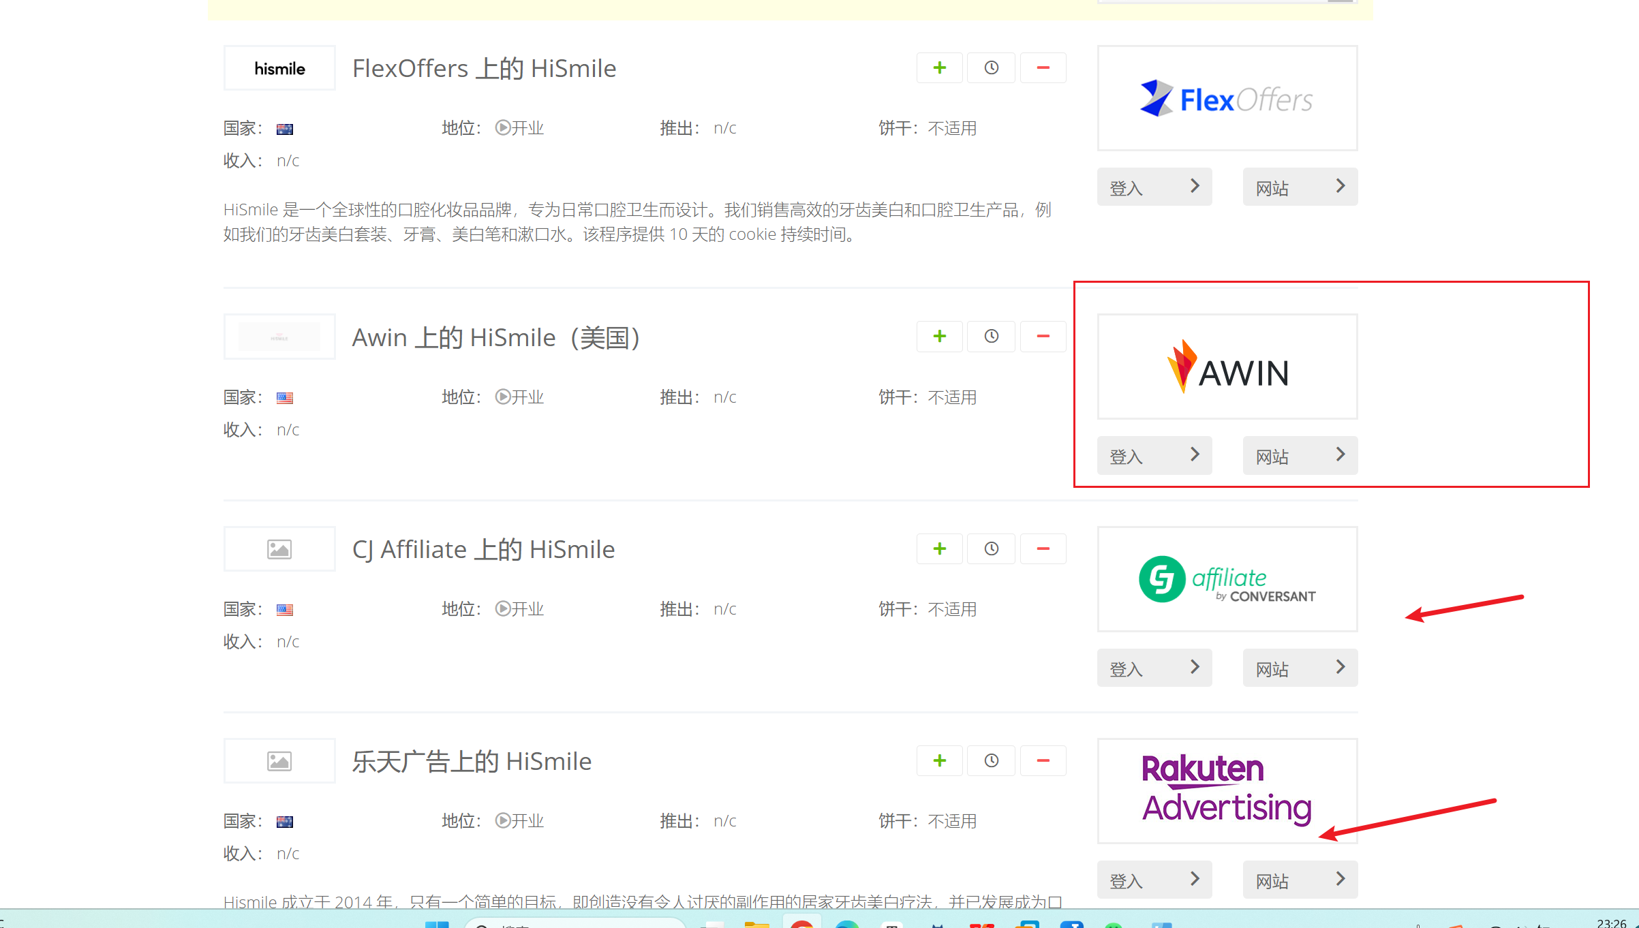Screen dimensions: 1639x928
Task: Click the red minus icon for 乐天广告 HiSmile
Action: 1043,761
